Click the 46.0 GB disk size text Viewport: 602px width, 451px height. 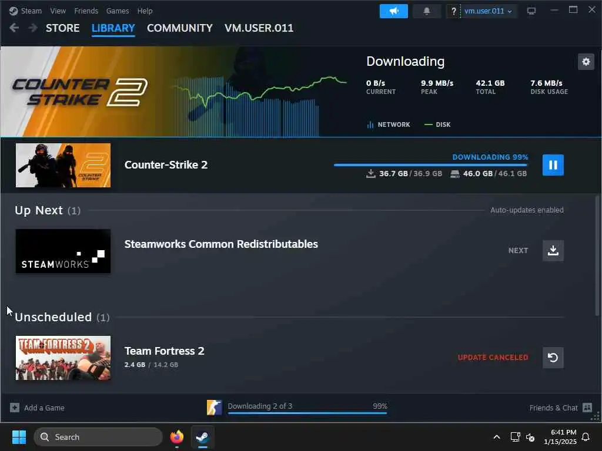[x=477, y=174]
